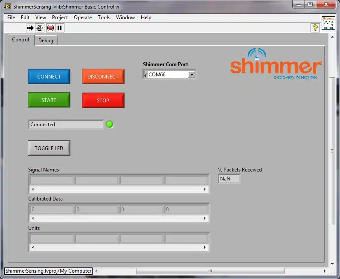Close the Shimmer Basic Control window
This screenshot has width=340, height=279.
coord(326,5)
